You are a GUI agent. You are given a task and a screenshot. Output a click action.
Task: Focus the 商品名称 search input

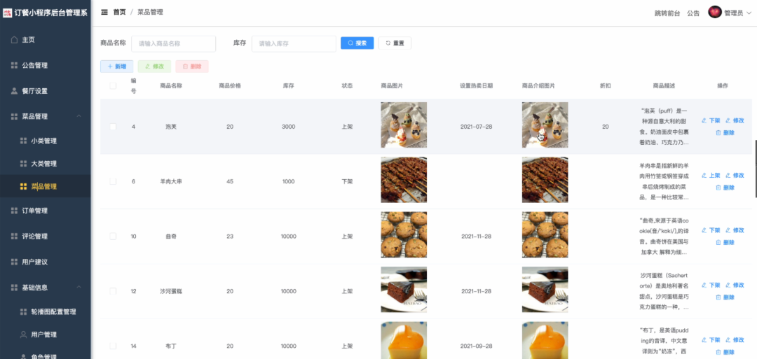click(173, 43)
